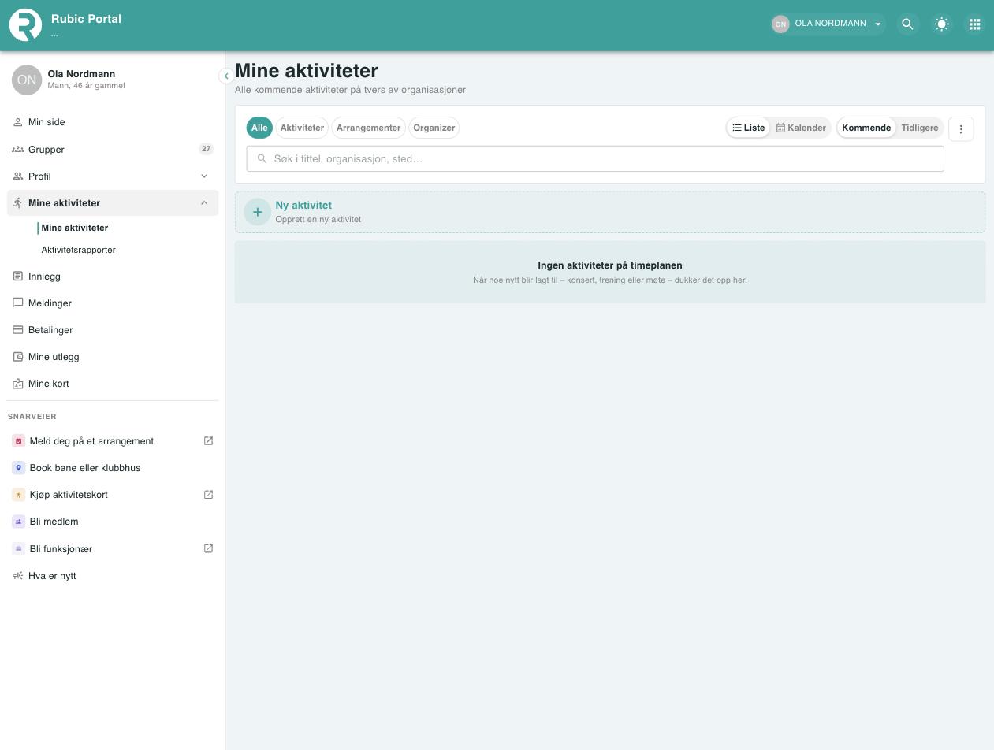Select the Organizer filter chip
Image resolution: width=994 pixels, height=750 pixels.
pos(434,128)
